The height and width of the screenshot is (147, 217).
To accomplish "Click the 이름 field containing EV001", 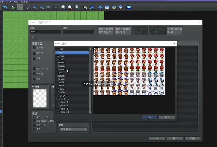I will point(45,32).
